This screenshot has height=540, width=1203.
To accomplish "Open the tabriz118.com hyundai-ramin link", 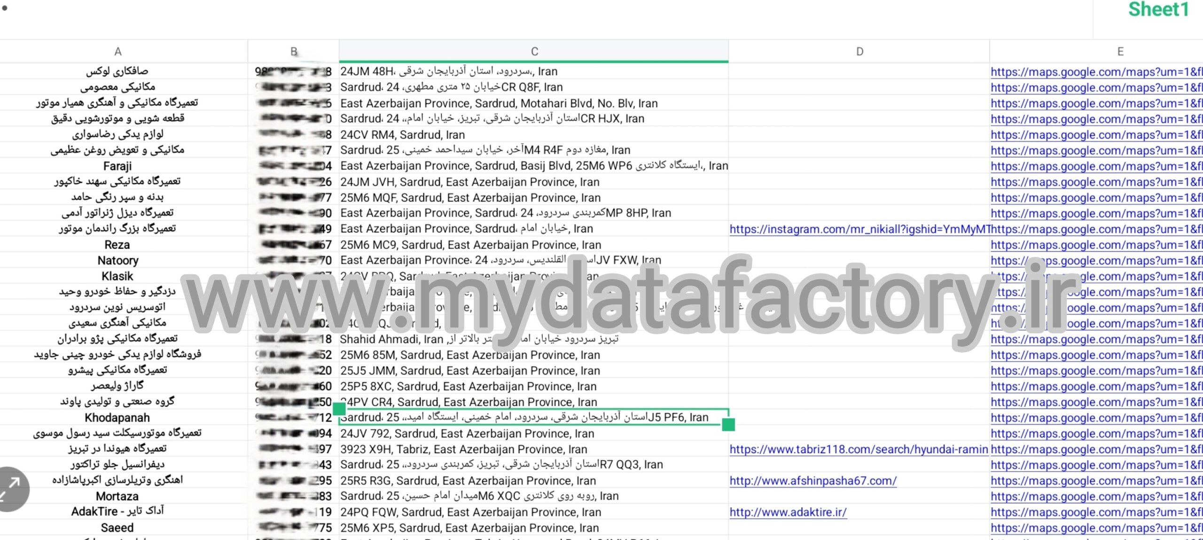I will [858, 449].
